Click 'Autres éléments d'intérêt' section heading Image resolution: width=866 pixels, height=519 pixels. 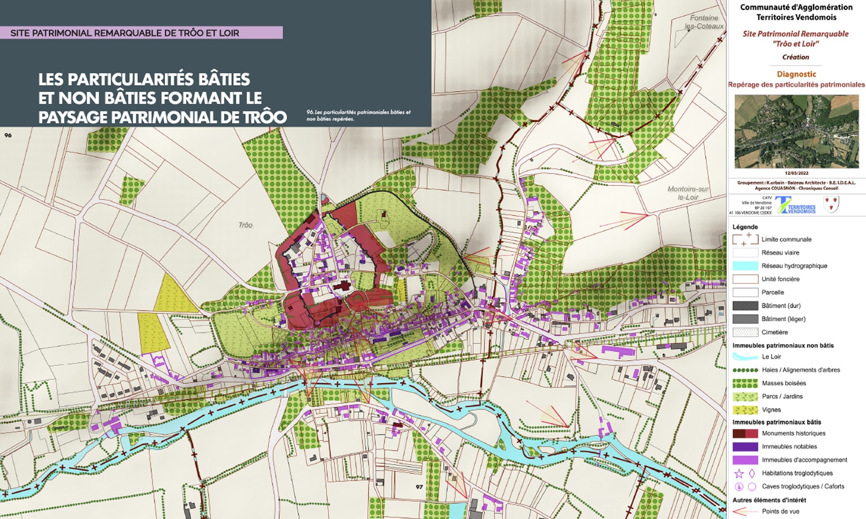769,500
